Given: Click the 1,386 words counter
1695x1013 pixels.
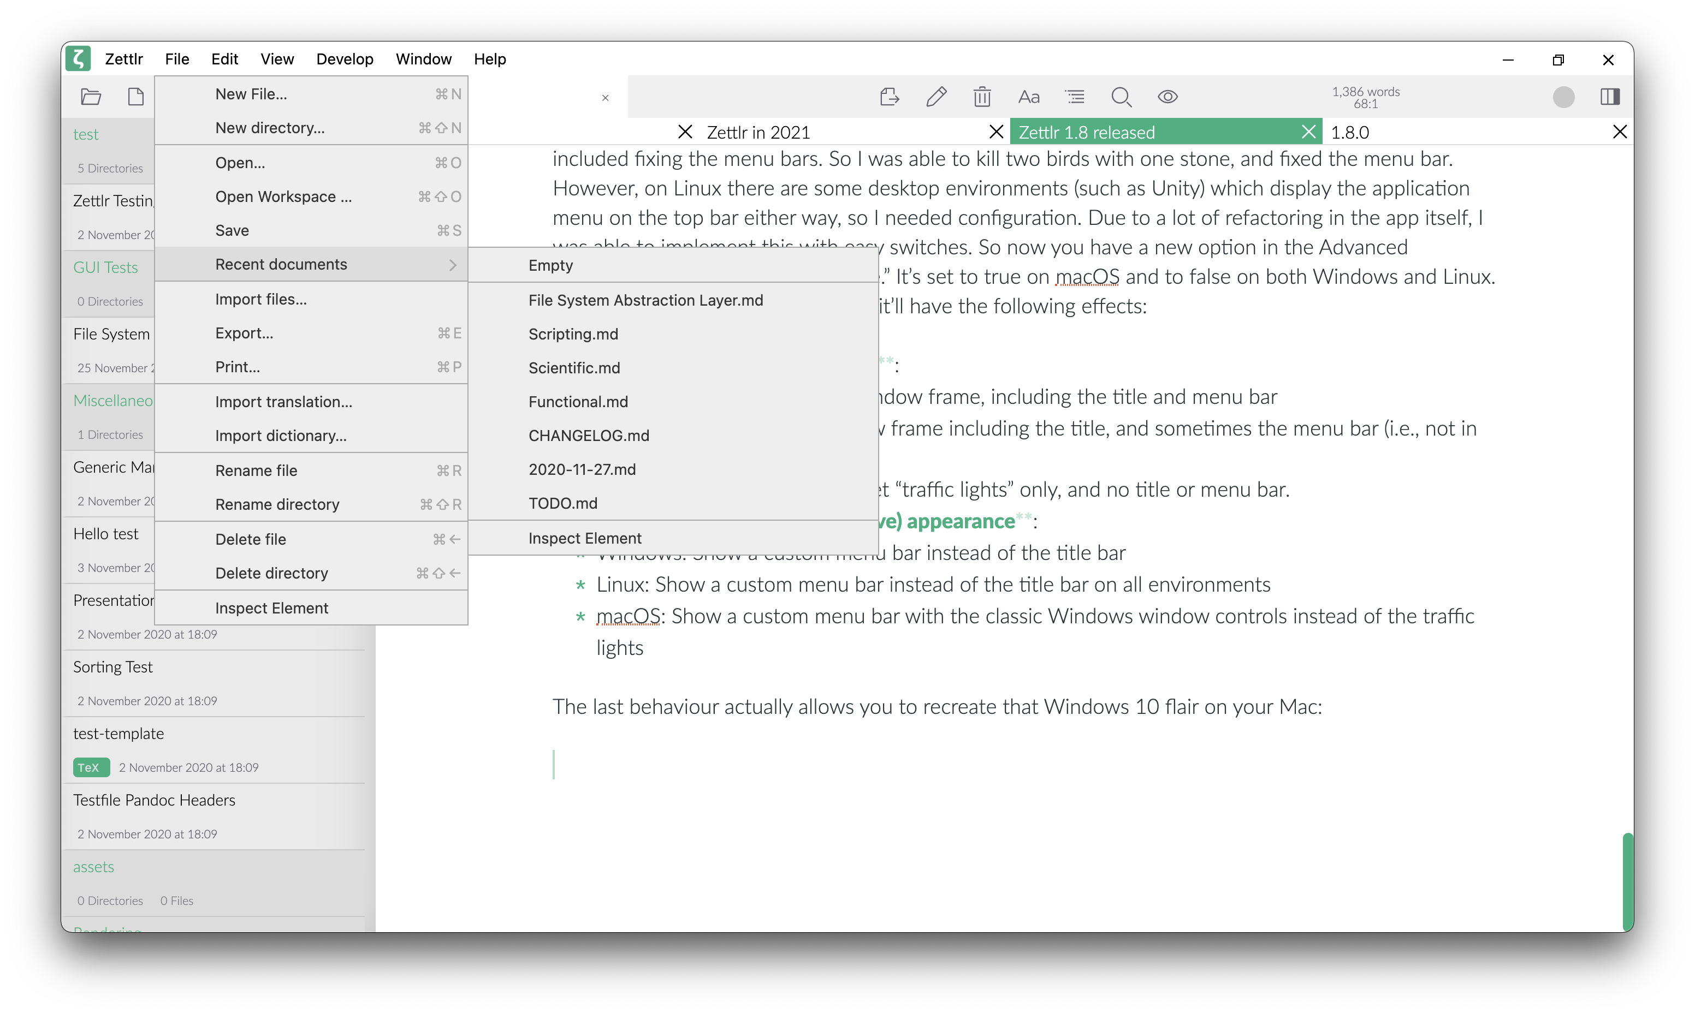Looking at the screenshot, I should [1365, 97].
